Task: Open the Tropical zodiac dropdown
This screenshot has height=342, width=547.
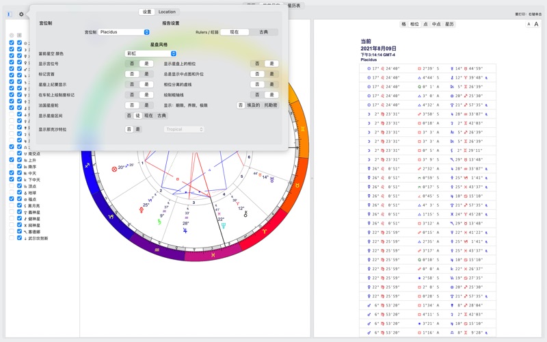Action: click(183, 129)
